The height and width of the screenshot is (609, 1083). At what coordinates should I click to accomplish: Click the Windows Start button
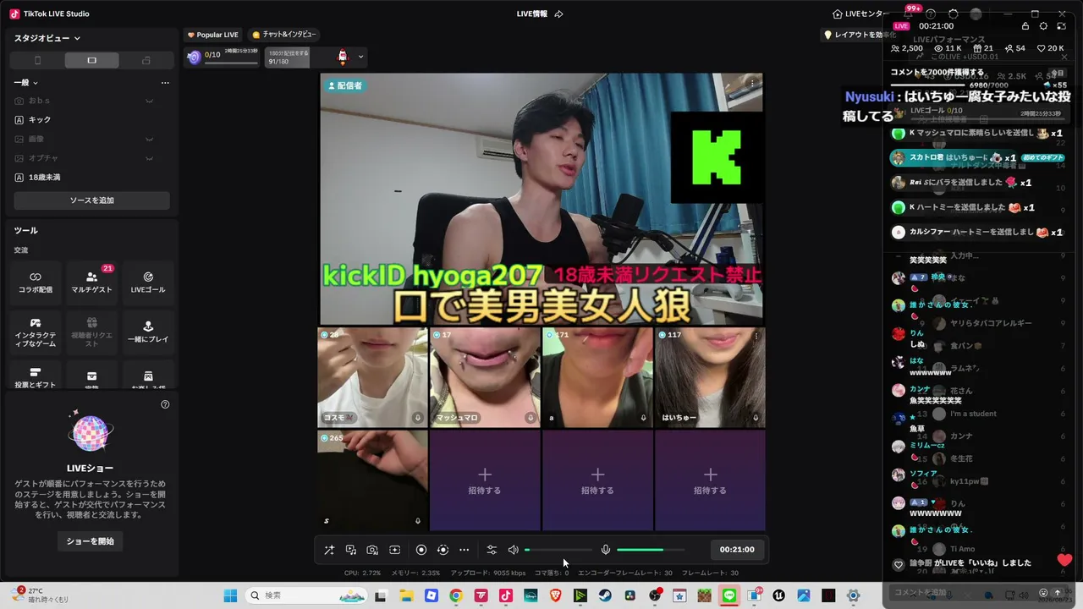pos(230,595)
